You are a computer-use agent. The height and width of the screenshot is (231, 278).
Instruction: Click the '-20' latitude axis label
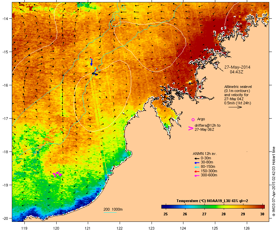(5, 218)
